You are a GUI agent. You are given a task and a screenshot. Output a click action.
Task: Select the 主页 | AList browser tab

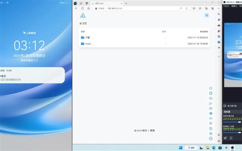click(x=106, y=3)
